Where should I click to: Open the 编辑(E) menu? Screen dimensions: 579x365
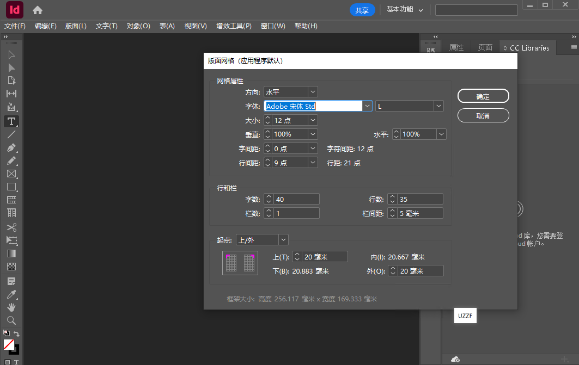[45, 26]
